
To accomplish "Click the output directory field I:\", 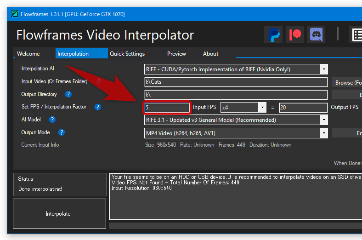I will tap(236, 95).
